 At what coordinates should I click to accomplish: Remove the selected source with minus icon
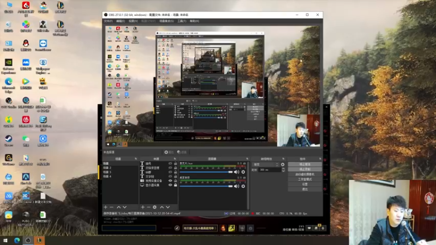(x=148, y=207)
